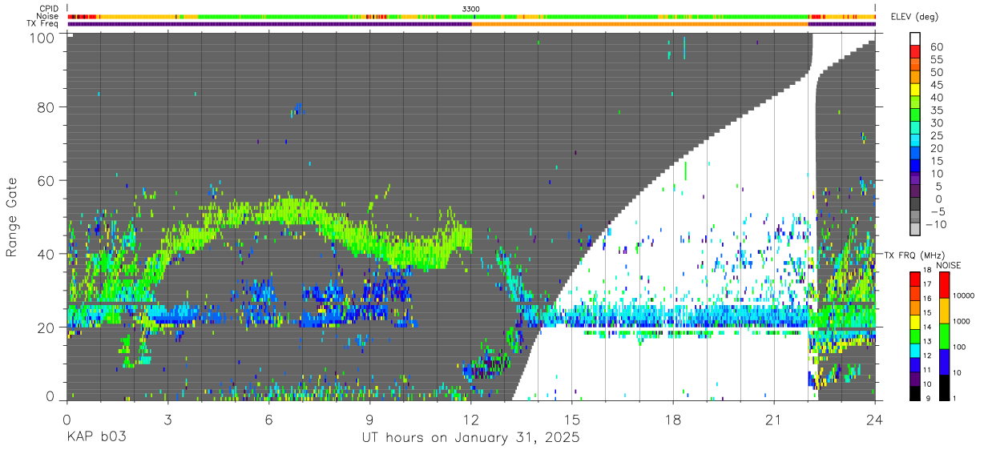Click the 18 label on TX FRQ colorbar
The height and width of the screenshot is (454, 984).
[927, 270]
